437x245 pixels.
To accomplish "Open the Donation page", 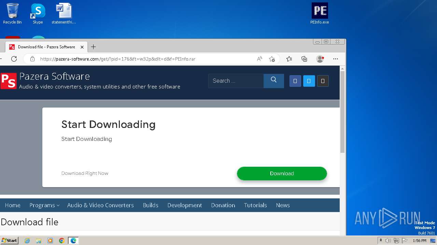I will click(223, 205).
